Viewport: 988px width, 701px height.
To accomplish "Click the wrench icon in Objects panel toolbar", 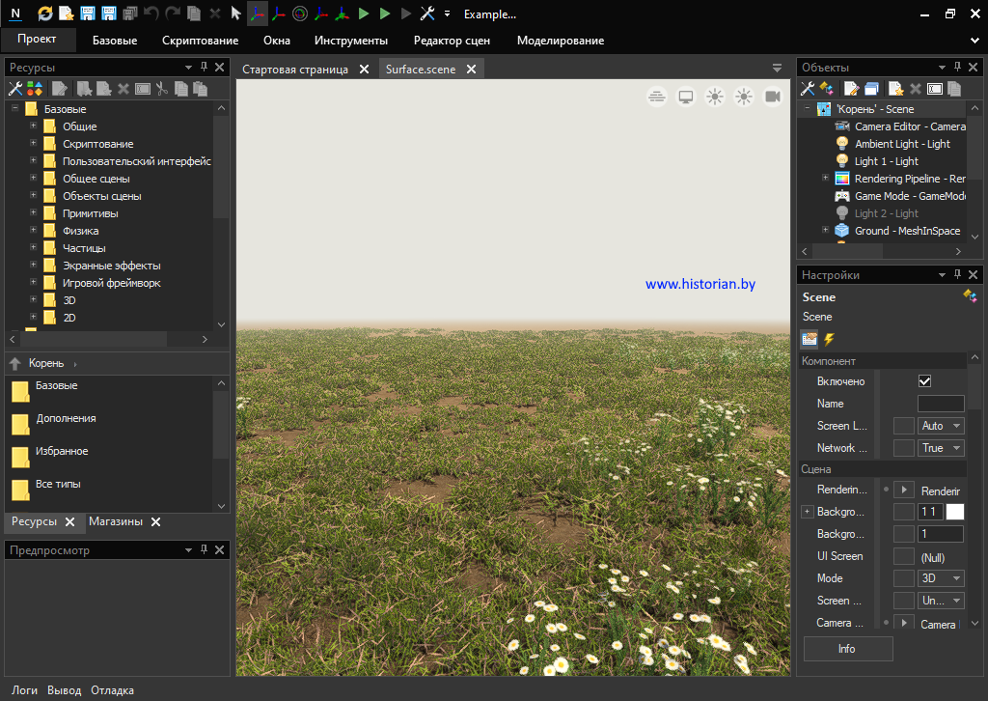I will point(809,89).
